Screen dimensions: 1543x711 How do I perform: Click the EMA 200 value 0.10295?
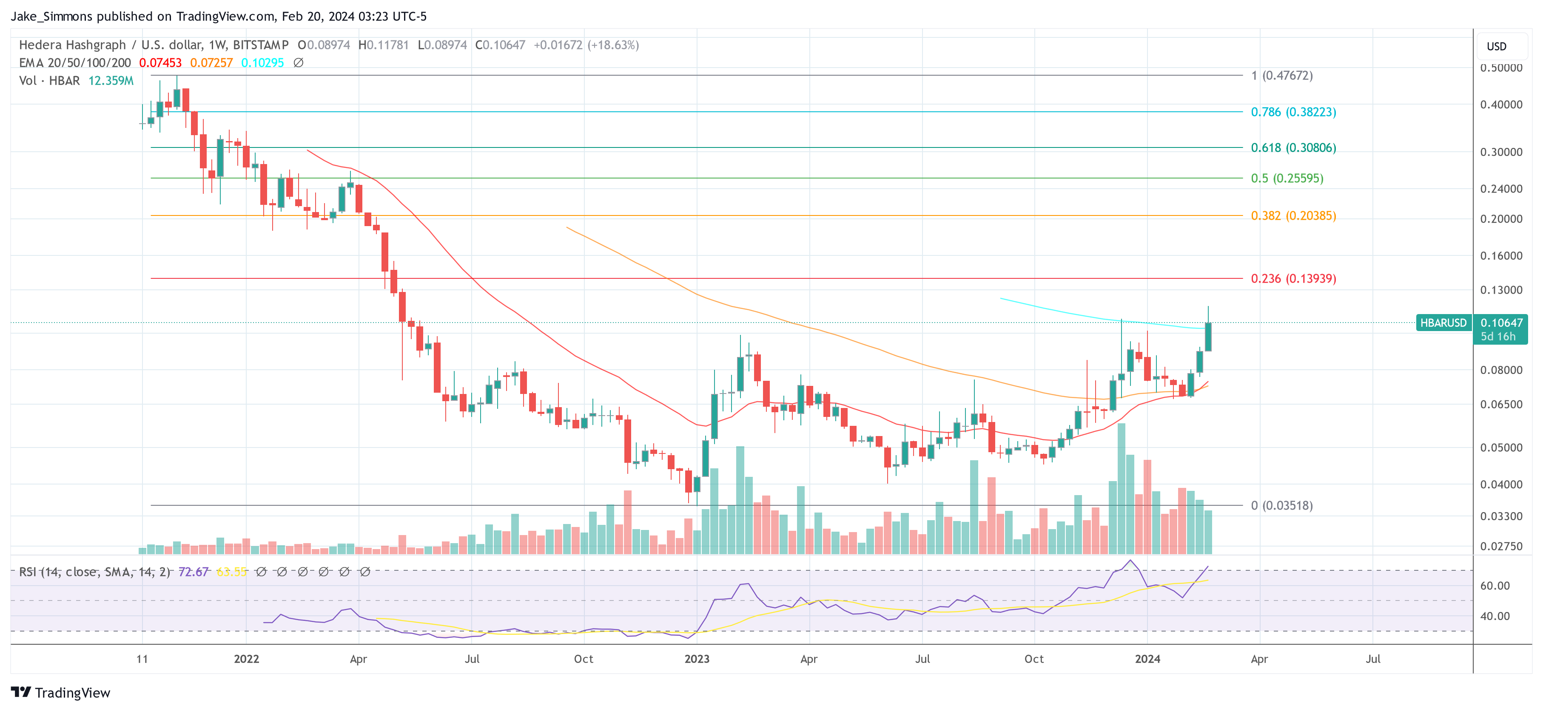(x=262, y=63)
